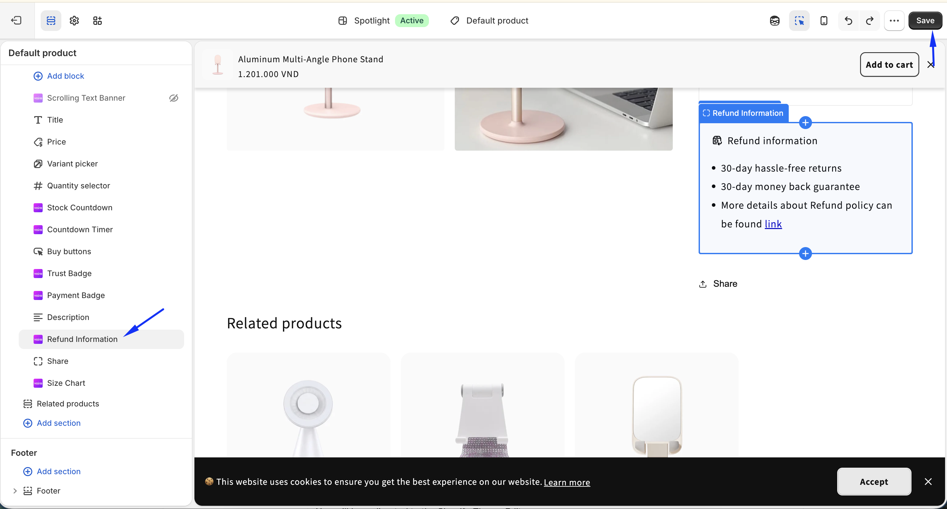Click the exit editor icon
947x509 pixels.
(x=16, y=21)
